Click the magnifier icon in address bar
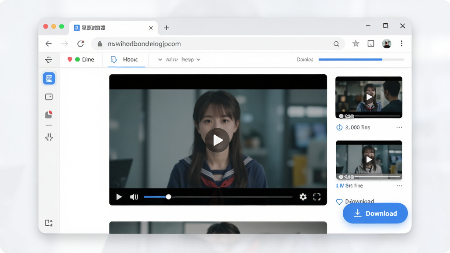The height and width of the screenshot is (253, 450). [336, 43]
